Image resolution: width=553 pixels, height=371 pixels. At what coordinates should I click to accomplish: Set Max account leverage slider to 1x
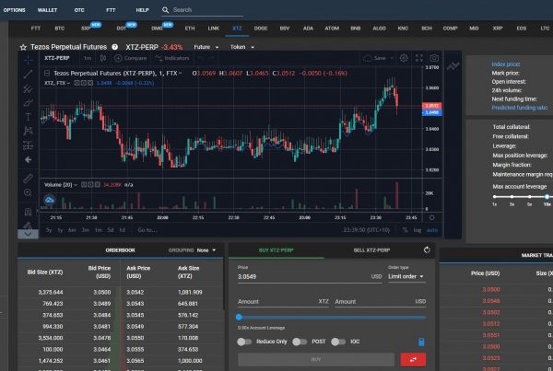(x=494, y=197)
